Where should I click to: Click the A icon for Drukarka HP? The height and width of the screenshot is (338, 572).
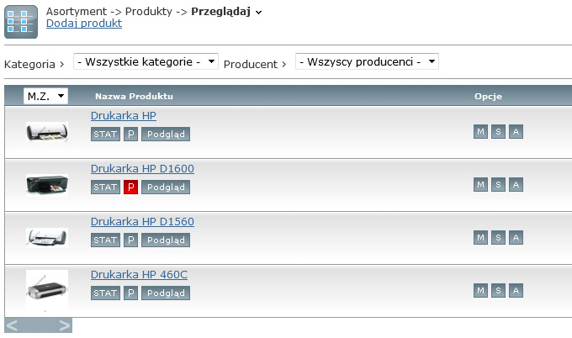pos(516,132)
